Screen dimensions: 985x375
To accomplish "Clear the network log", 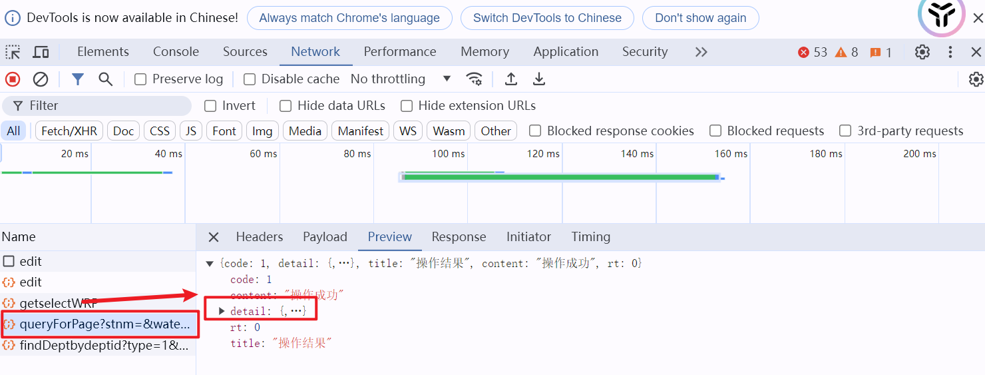I will click(x=41, y=79).
